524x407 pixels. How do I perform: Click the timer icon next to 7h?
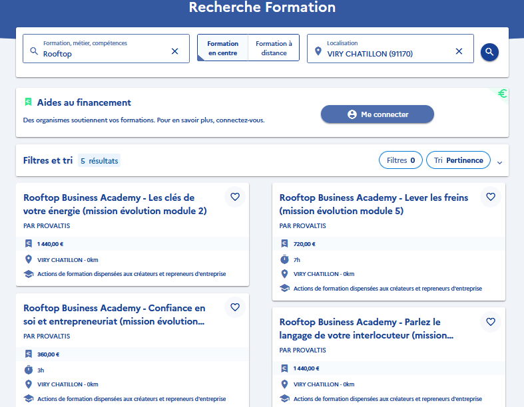[x=284, y=259]
